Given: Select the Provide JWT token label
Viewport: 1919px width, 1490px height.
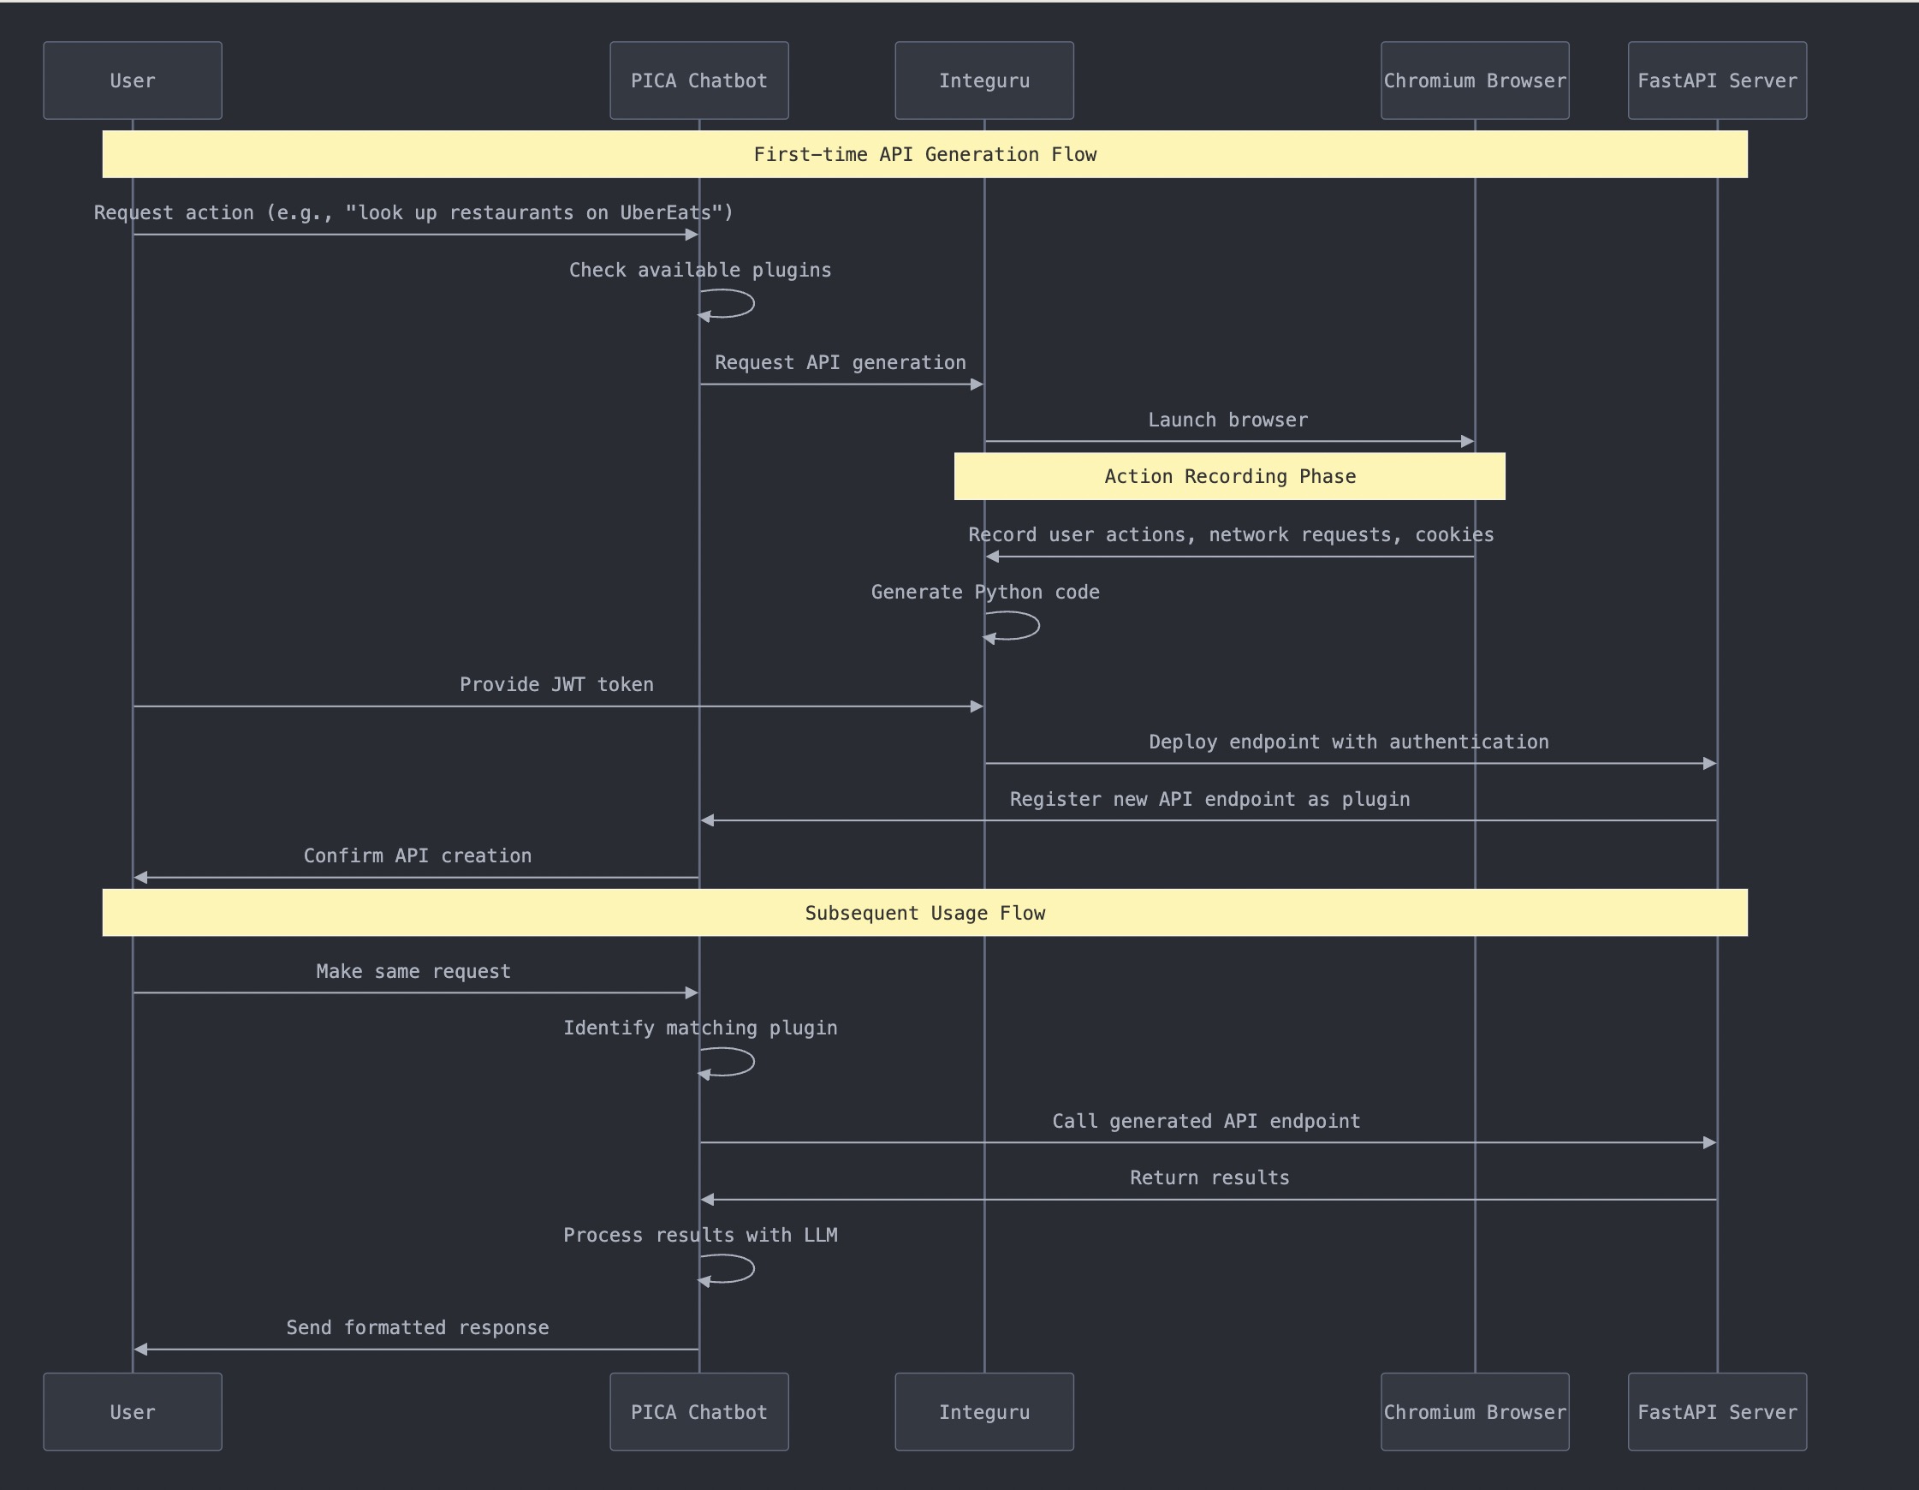Looking at the screenshot, I should point(556,684).
